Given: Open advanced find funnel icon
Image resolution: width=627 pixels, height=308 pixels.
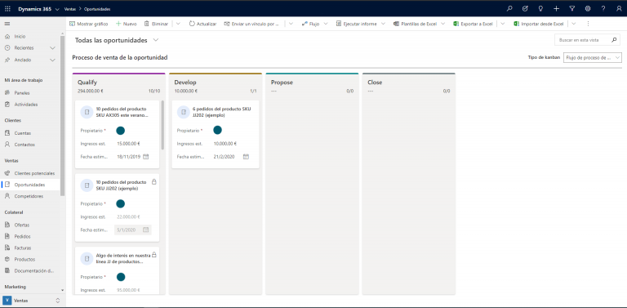Looking at the screenshot, I should point(571,9).
